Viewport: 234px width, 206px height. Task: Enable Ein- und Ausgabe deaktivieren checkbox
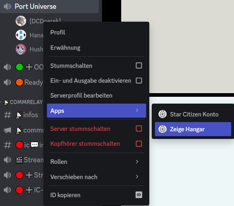point(139,80)
